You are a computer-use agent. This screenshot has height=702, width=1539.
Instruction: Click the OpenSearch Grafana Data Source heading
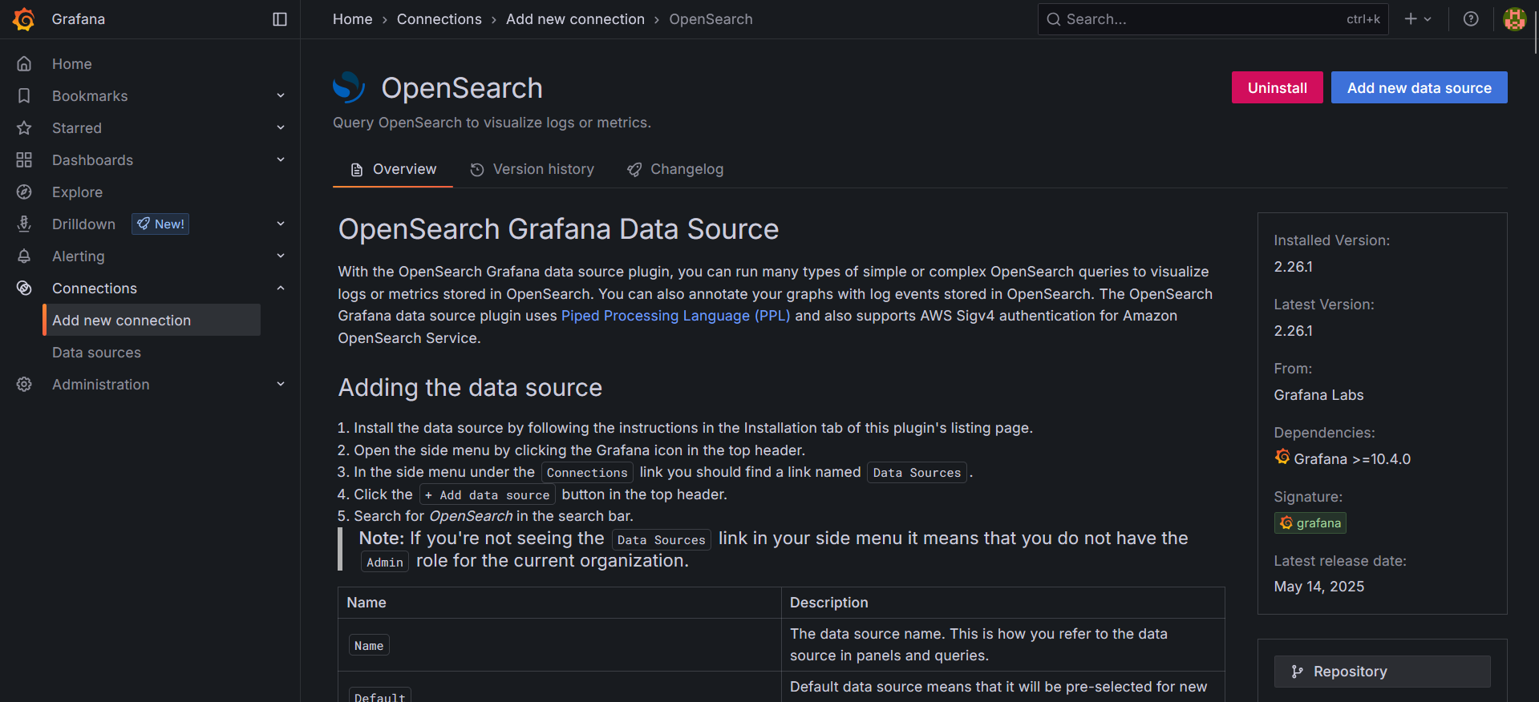point(558,229)
